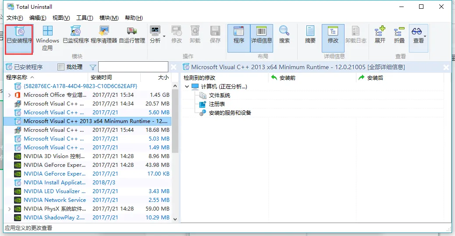Screen dimensions: 455x236
Task: Click the 检测到的修改 column header
Action: coord(225,77)
